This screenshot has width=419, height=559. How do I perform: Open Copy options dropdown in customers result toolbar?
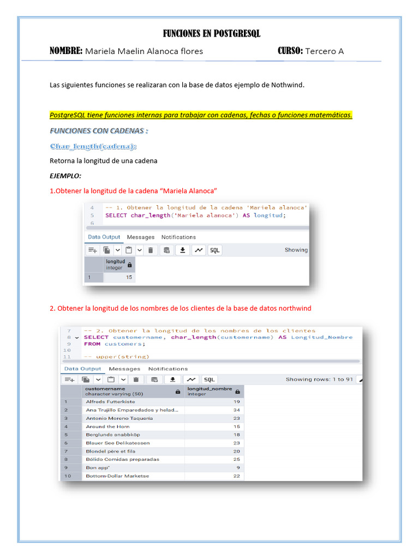point(98,380)
